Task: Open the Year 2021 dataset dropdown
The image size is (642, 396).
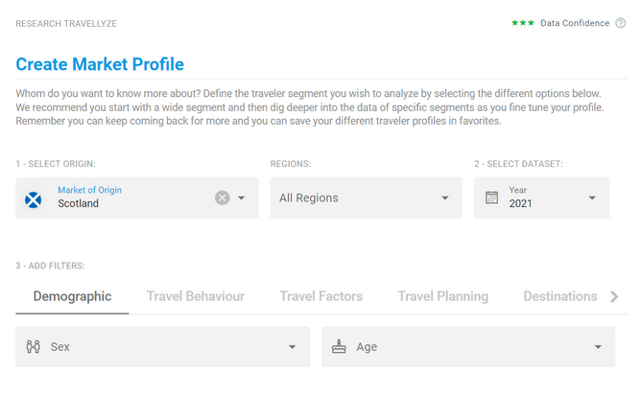Action: 541,198
